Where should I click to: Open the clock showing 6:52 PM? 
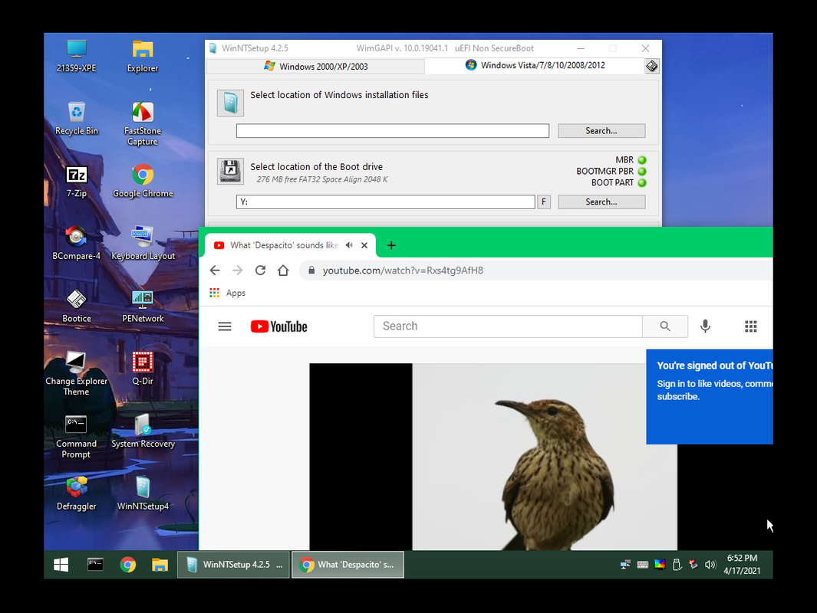tap(742, 565)
